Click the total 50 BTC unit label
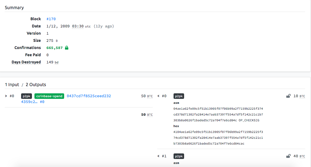Viewport: 311px width, 167px height. (150, 115)
